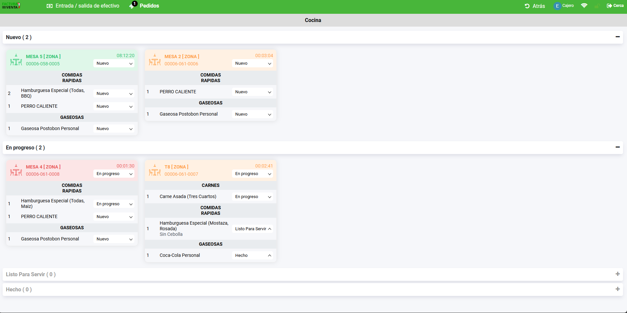Viewport: 627px width, 313px height.
Task: Click the table icon on MESA 5 card
Action: [16, 60]
